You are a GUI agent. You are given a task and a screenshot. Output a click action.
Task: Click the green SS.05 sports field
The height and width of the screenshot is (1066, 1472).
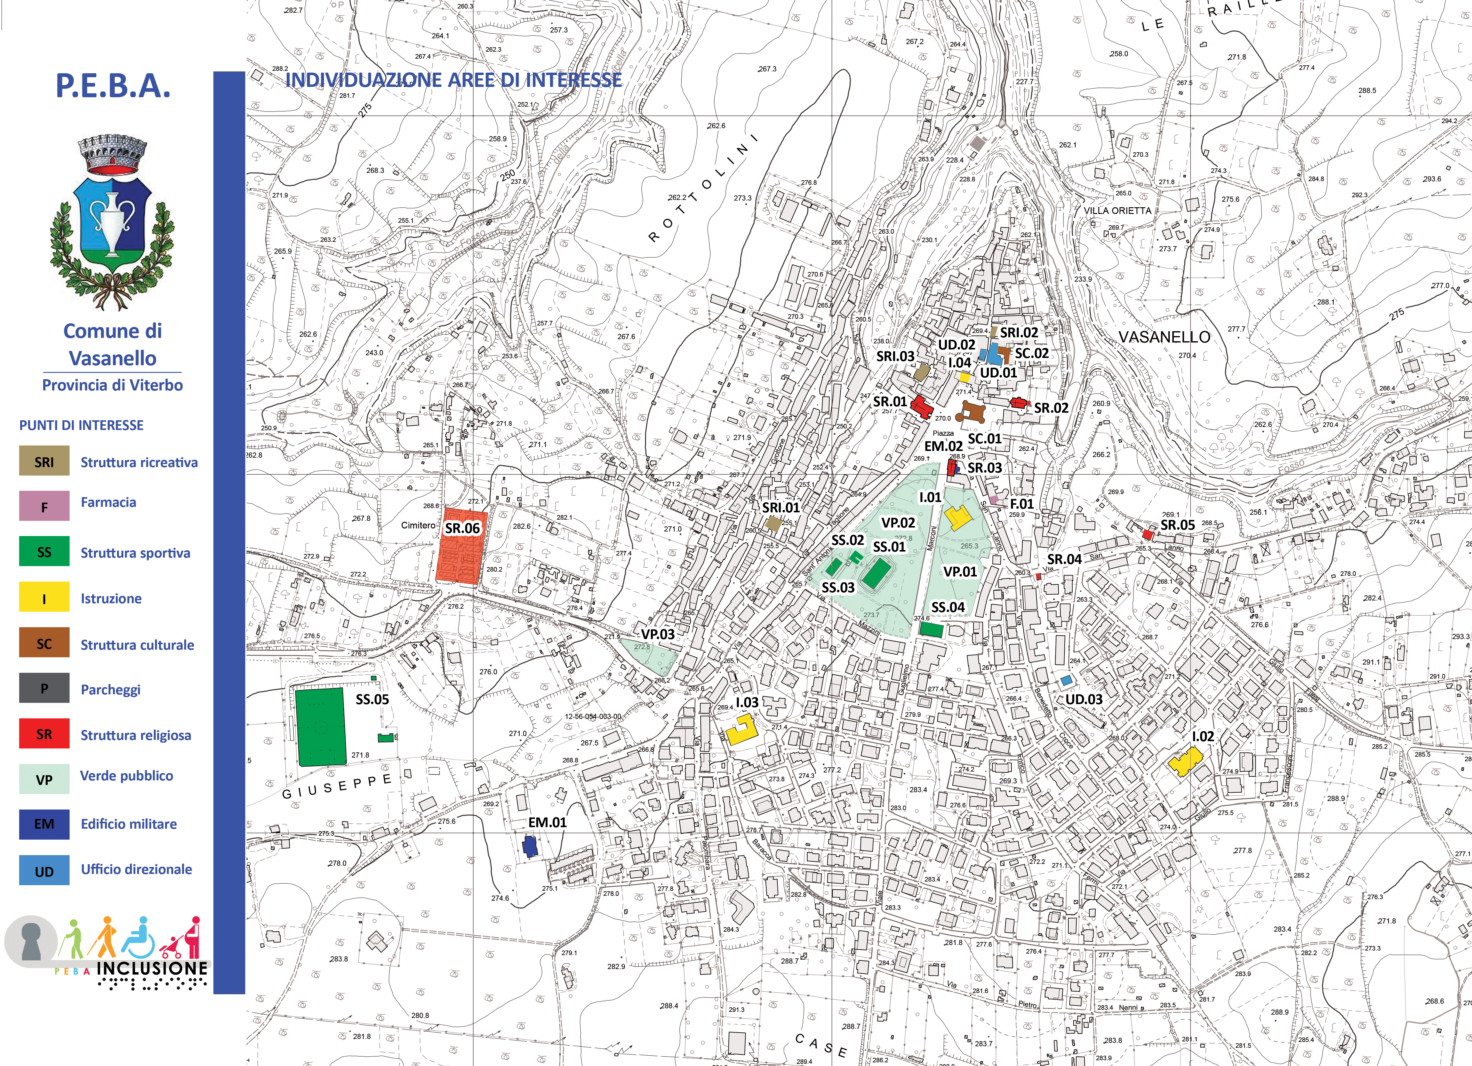[321, 727]
